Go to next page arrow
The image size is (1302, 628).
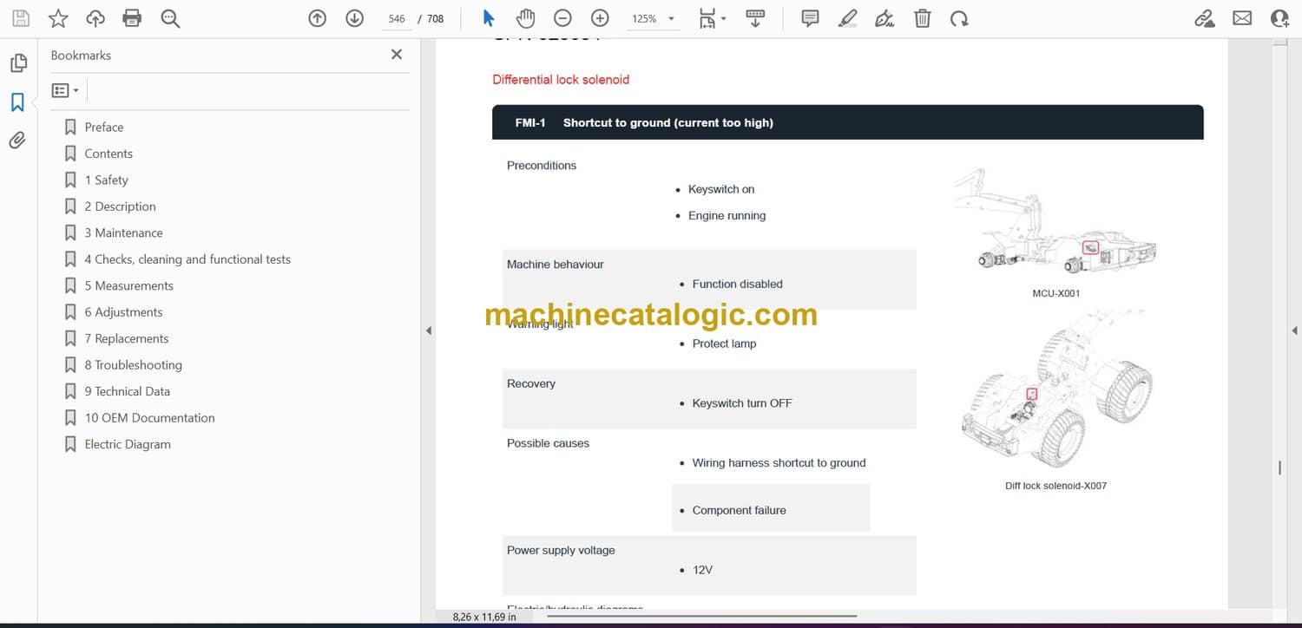[x=354, y=18]
